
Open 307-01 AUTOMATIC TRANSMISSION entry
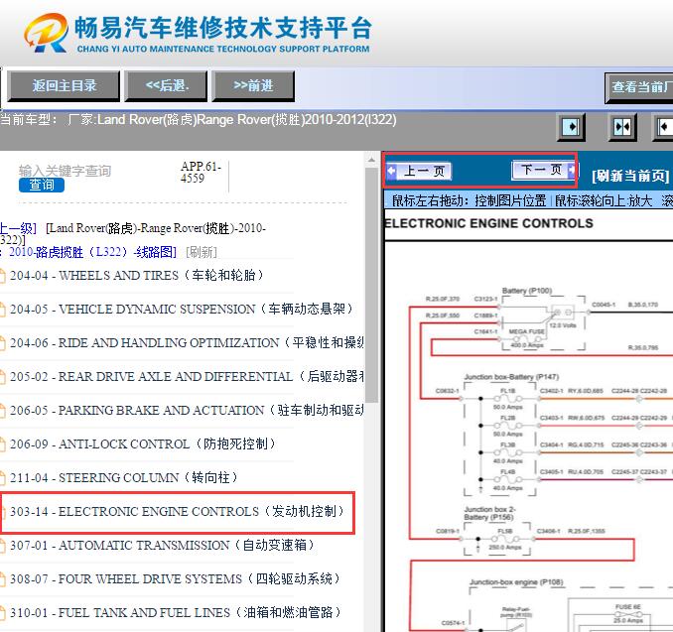pos(162,546)
